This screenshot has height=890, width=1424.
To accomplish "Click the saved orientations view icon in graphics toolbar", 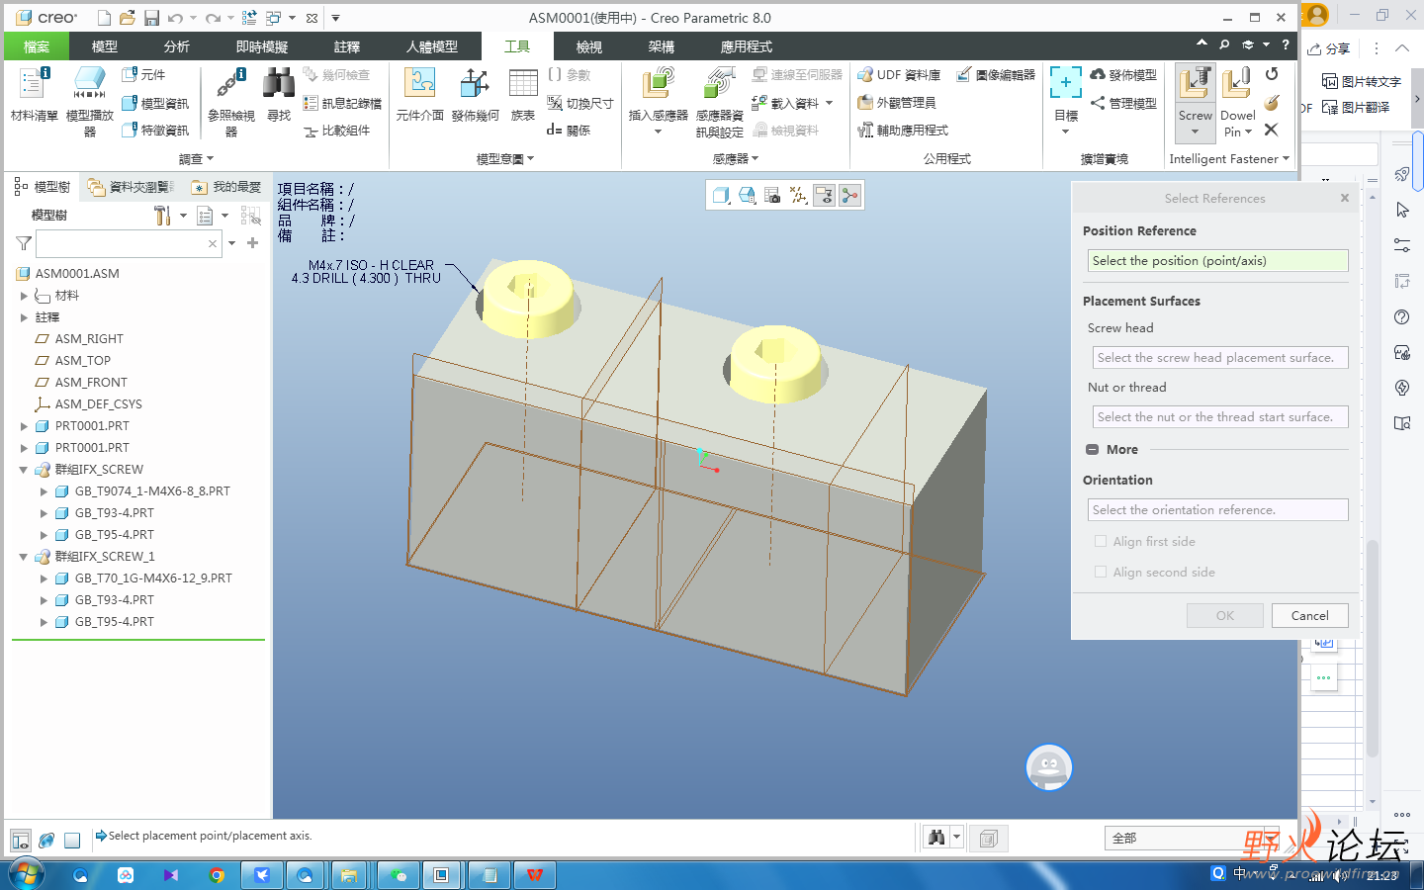I will tap(747, 196).
